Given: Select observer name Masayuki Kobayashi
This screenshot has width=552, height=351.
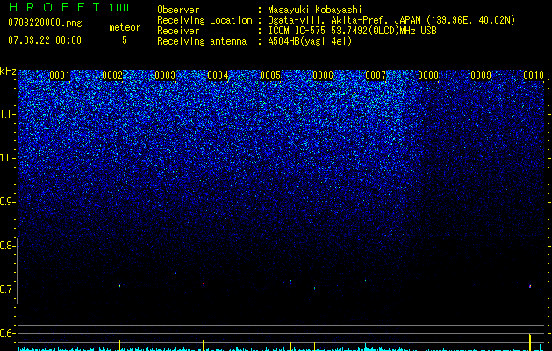Looking at the screenshot, I should [x=315, y=10].
